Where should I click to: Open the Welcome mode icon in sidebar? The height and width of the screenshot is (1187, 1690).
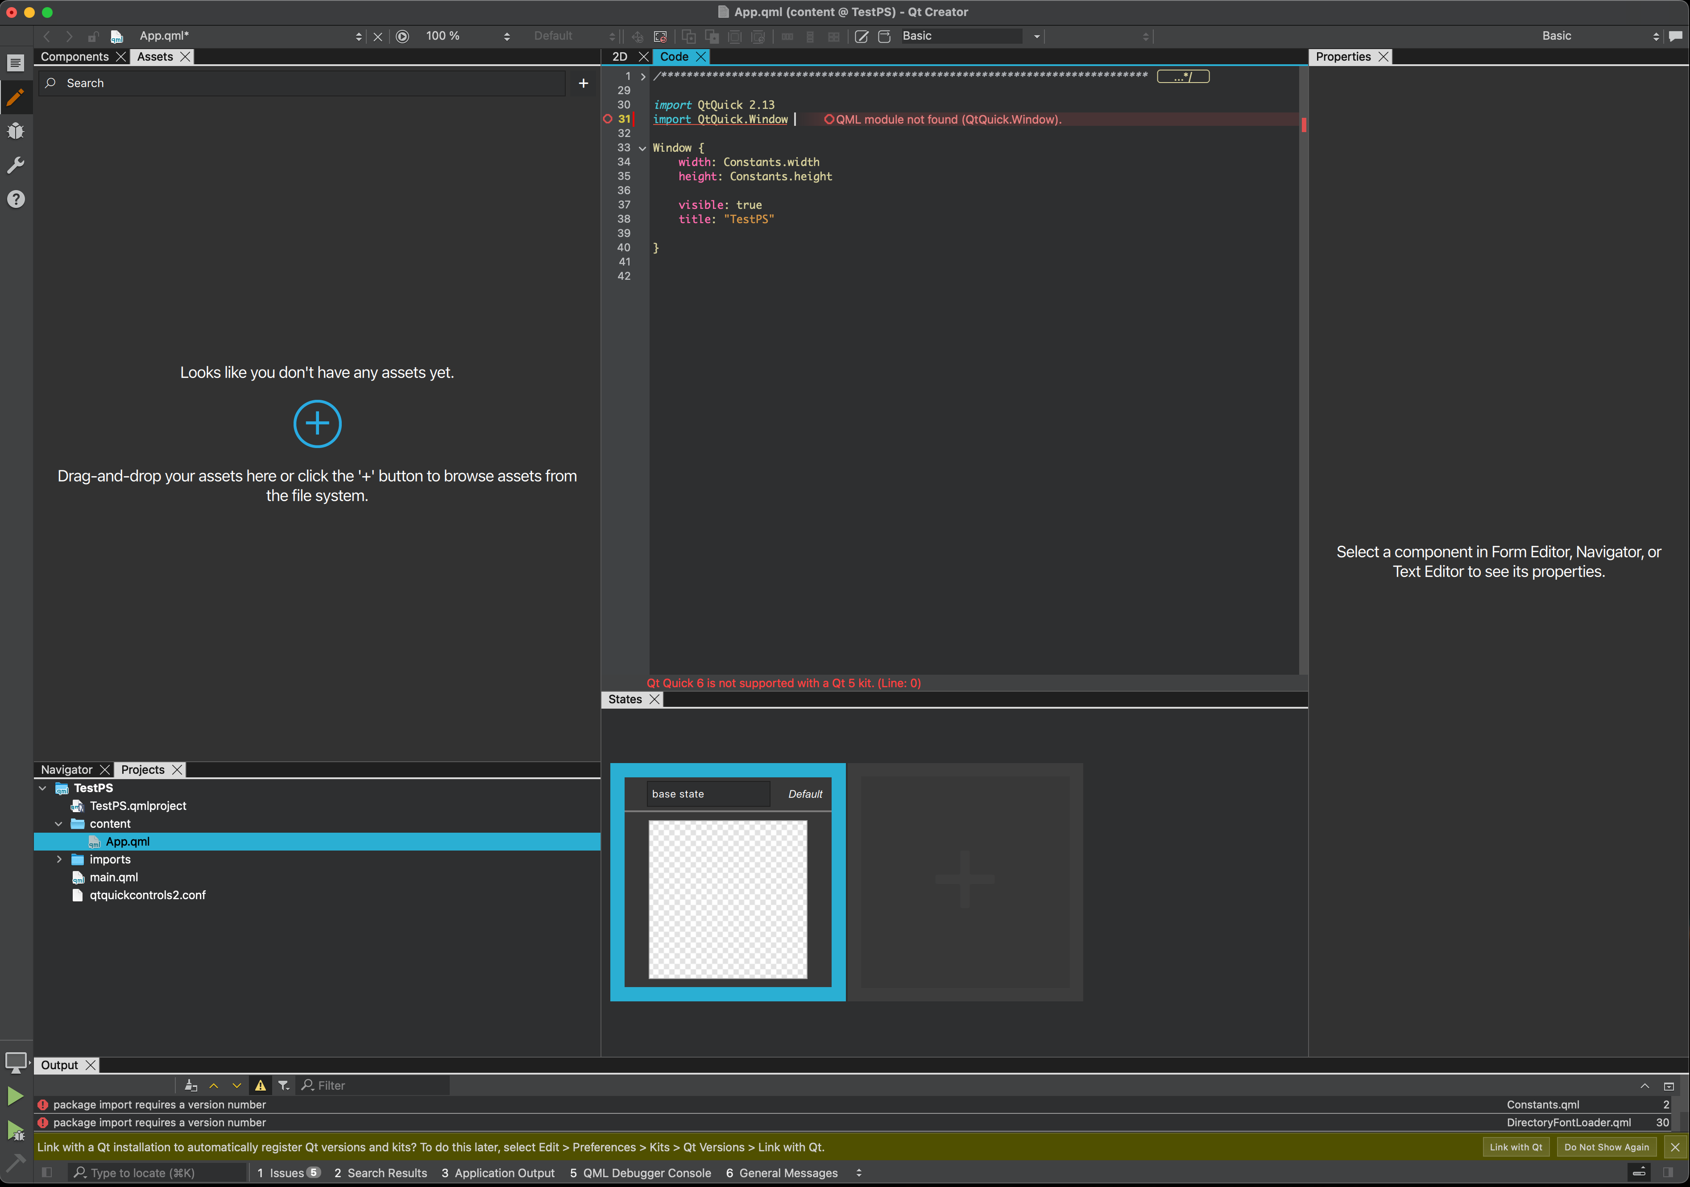tap(16, 63)
